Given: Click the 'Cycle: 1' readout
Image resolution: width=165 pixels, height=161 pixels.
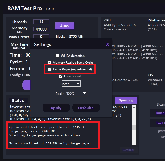Looking at the screenshot, I should tap(19, 62).
